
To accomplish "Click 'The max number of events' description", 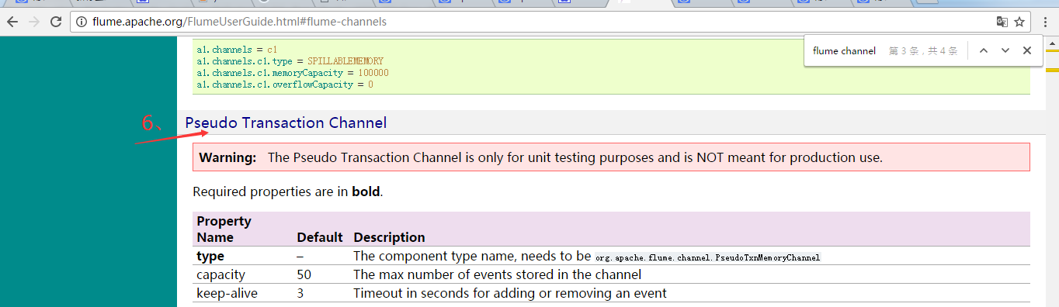I will pyautogui.click(x=497, y=274).
